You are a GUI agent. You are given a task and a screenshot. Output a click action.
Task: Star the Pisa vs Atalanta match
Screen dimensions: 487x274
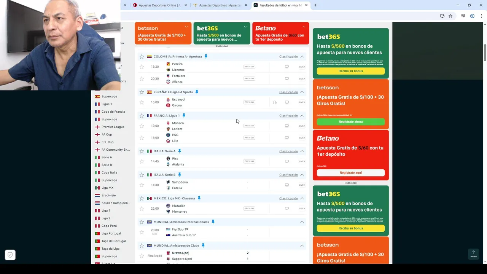[x=142, y=161]
